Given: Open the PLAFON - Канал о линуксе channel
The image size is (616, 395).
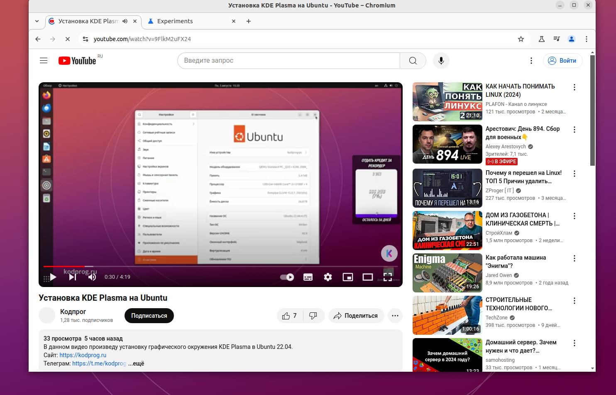Looking at the screenshot, I should point(516,104).
